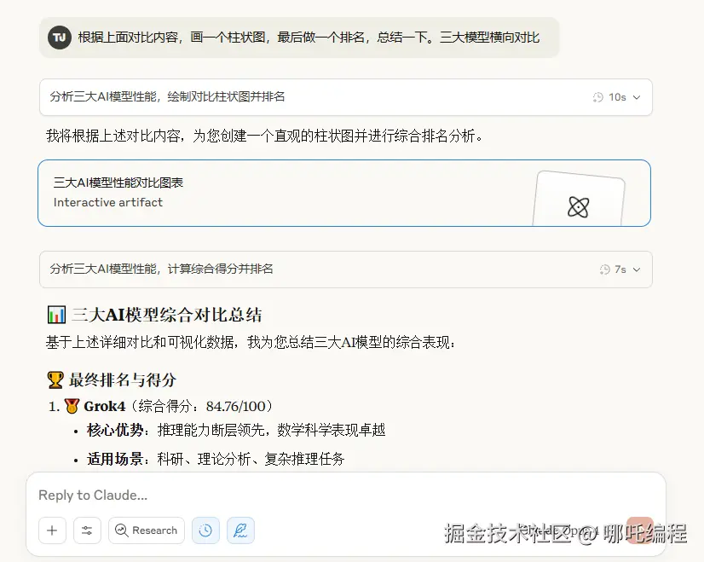The image size is (704, 562).
Task: Click the 核心优势 bullet line
Action: coord(236,430)
